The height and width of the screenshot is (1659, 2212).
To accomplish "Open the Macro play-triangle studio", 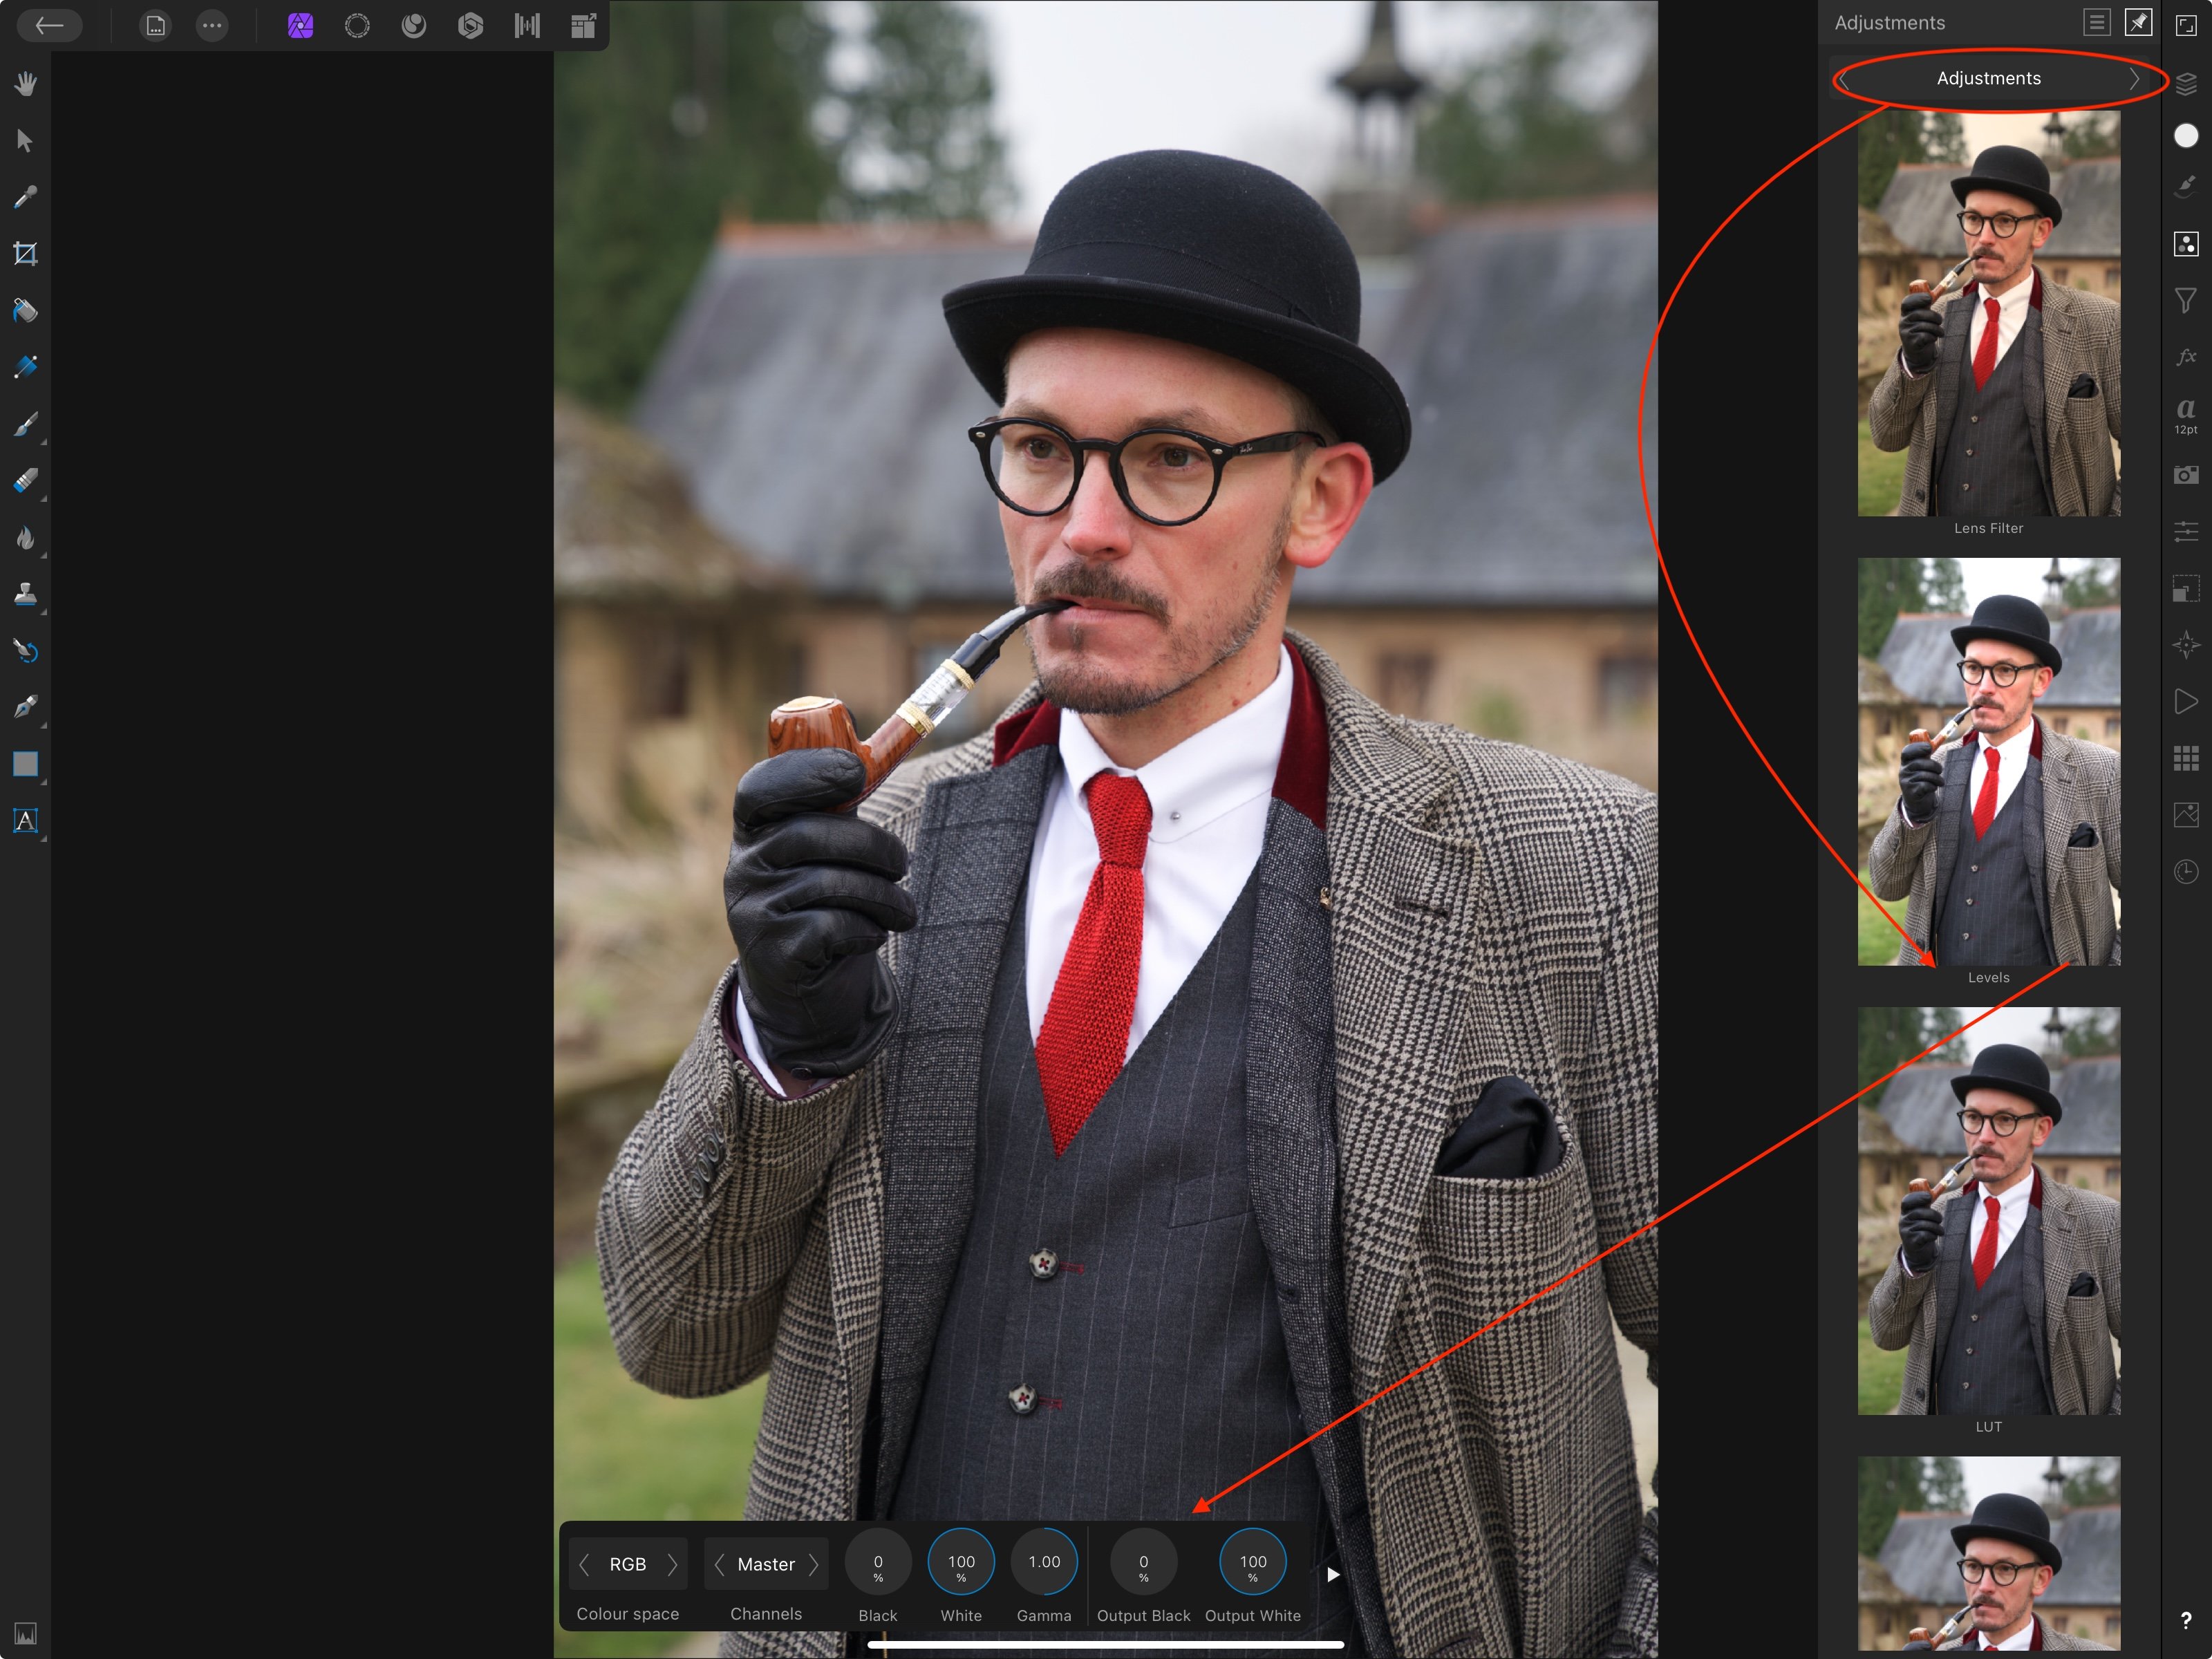I will (x=2186, y=701).
